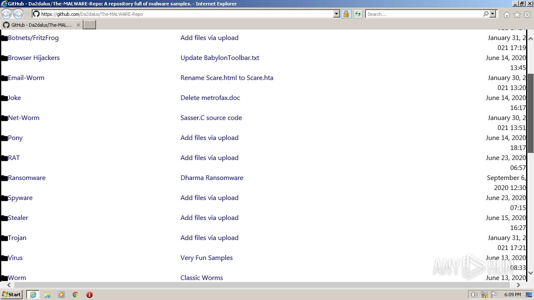Select the GitHub - Da2dalus tab

(41, 25)
